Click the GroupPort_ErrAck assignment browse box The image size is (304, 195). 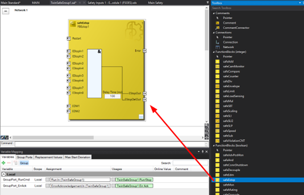point(47,186)
